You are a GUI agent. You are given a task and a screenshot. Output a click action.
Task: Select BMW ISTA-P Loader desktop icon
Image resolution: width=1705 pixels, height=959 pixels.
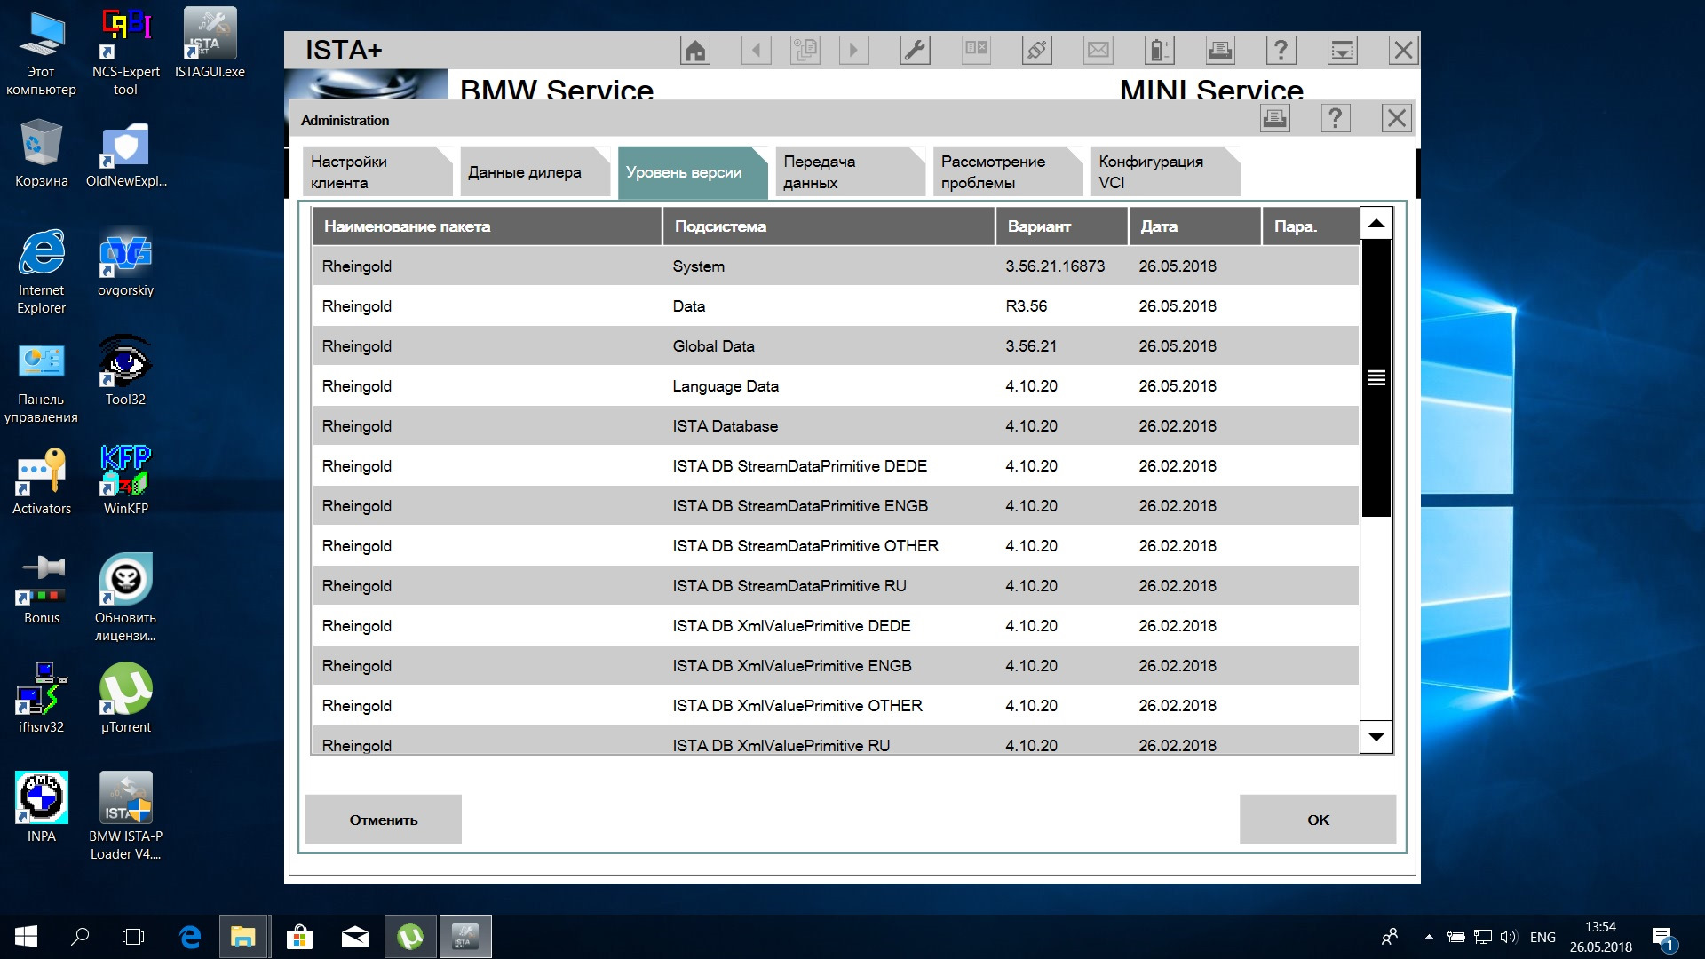(x=125, y=816)
